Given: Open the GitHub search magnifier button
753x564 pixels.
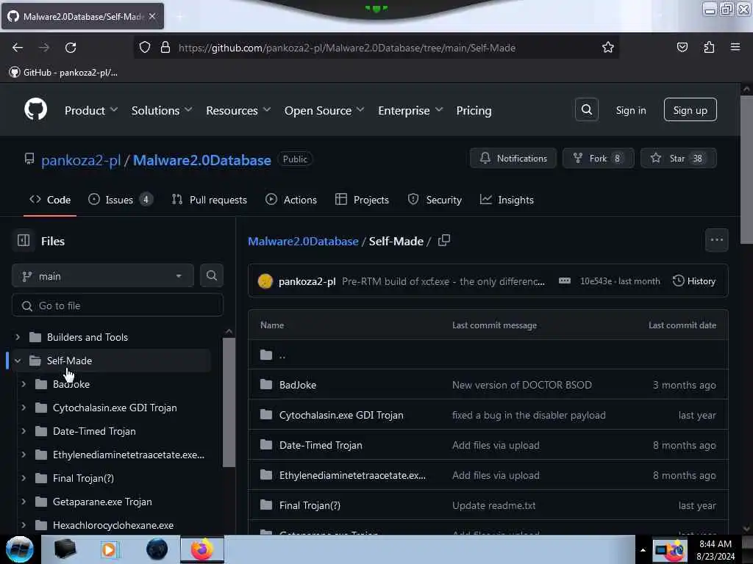Looking at the screenshot, I should (586, 110).
